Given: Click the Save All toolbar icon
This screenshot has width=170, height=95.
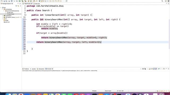Looking at the screenshot, I should 6,1.
